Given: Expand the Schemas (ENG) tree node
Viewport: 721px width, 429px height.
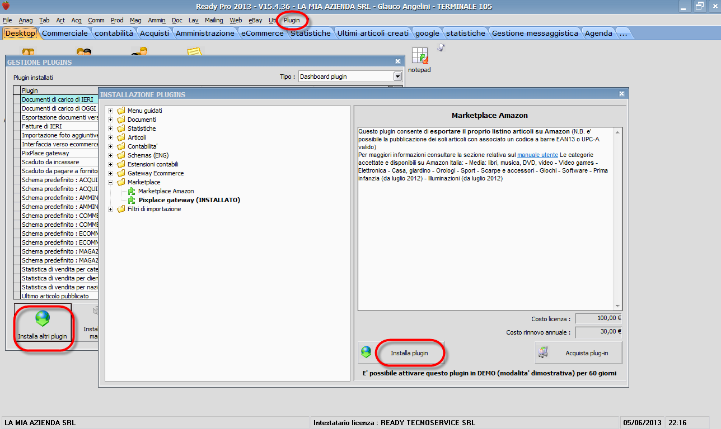Looking at the screenshot, I should click(x=111, y=155).
